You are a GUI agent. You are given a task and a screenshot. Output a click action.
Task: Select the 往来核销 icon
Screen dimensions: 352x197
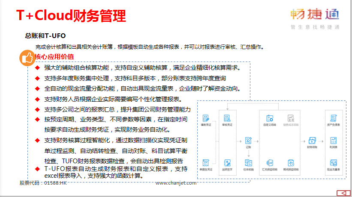pos(249,163)
